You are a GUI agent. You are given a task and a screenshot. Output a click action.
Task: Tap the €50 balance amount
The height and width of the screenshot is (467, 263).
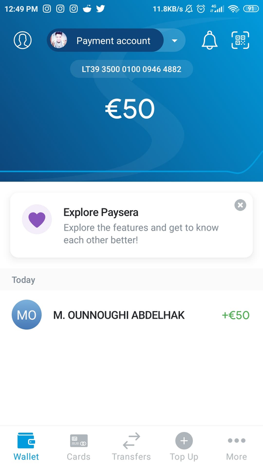[130, 109]
